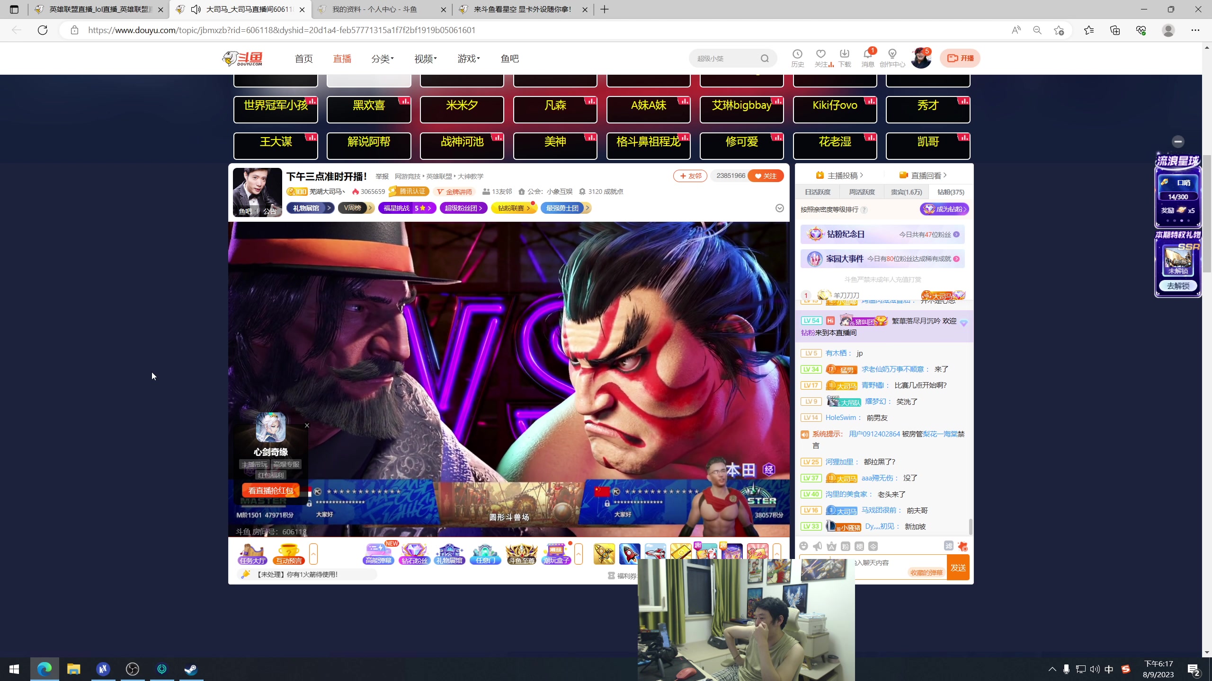This screenshot has height=681, width=1212.
Task: Open the 游戏 dropdown menu
Action: tap(469, 59)
